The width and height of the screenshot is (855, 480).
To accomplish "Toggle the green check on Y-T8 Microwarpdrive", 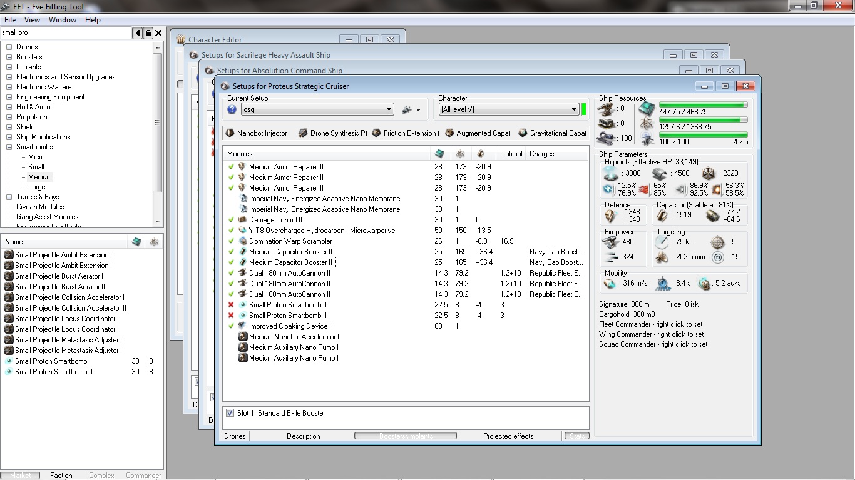I will pyautogui.click(x=231, y=231).
